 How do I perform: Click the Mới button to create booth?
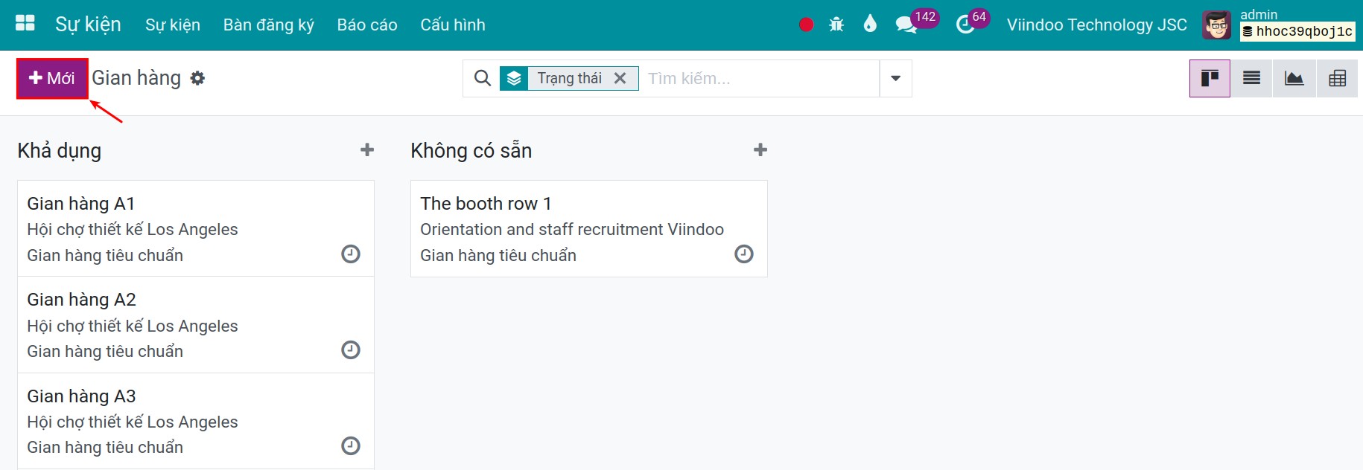tap(53, 78)
